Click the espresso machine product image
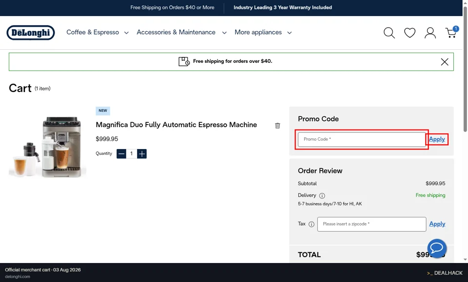Image resolution: width=468 pixels, height=282 pixels. pos(47,147)
